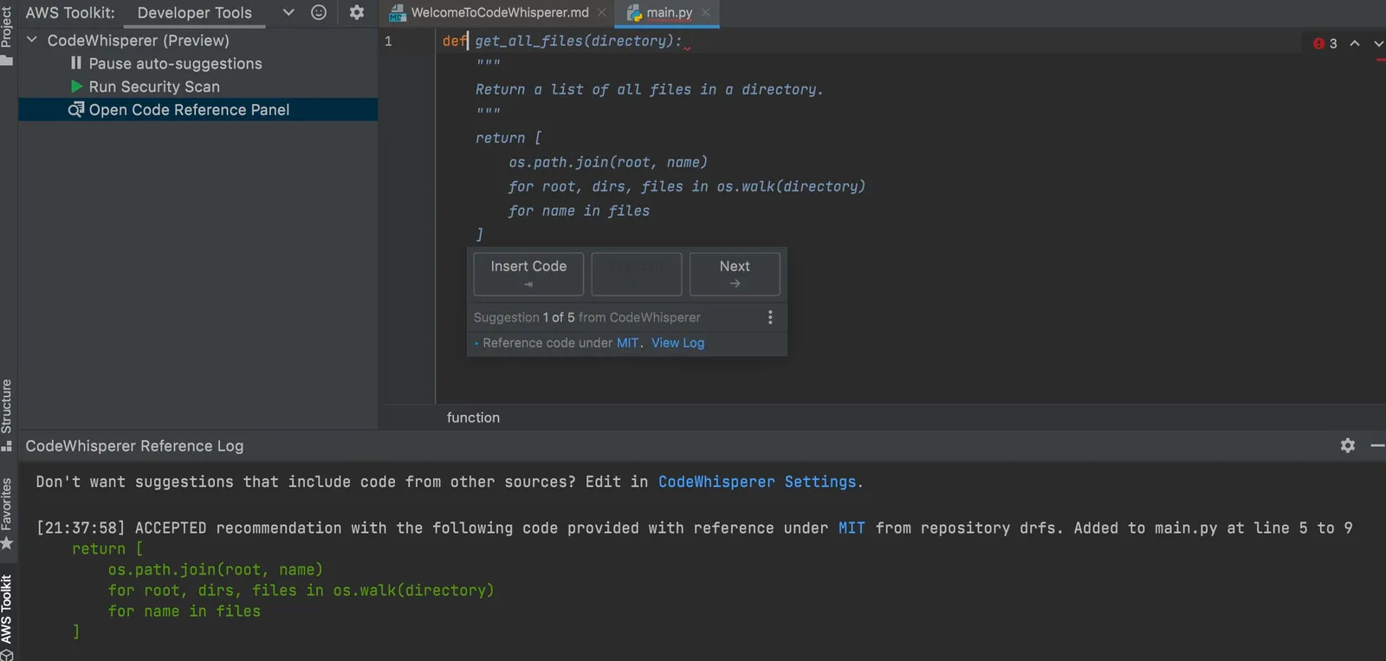Click the 'get_all_files(directory):' code text
1386x661 pixels.
579,41
